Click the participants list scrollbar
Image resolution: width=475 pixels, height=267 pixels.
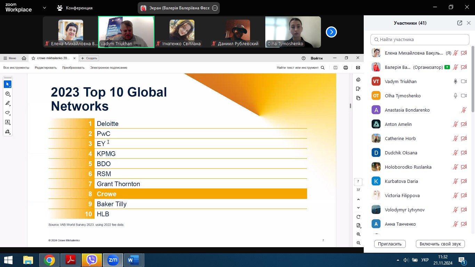[473, 79]
